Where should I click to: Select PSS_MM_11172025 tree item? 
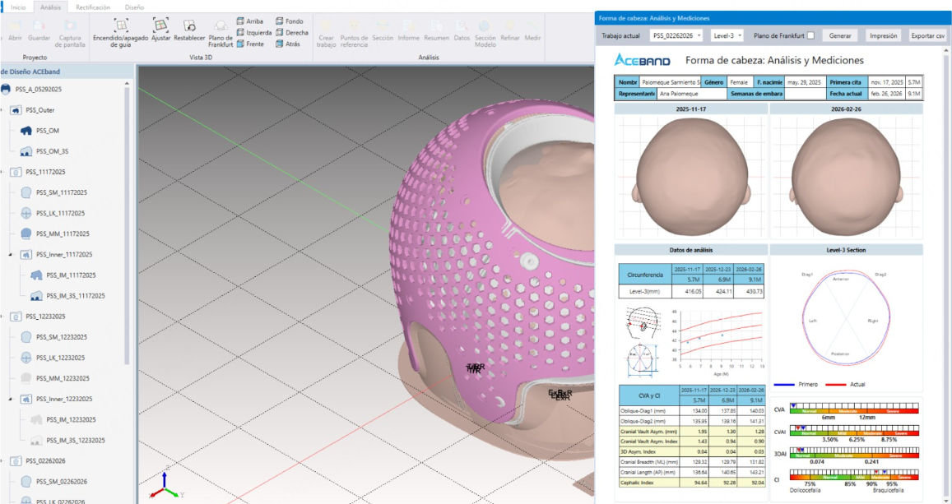[63, 234]
